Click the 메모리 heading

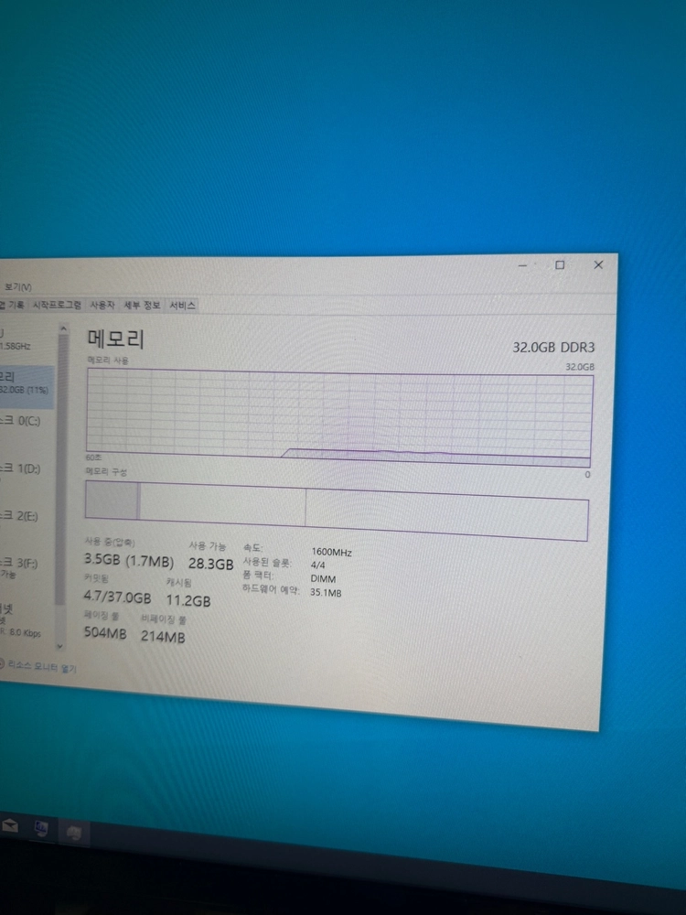pos(115,339)
